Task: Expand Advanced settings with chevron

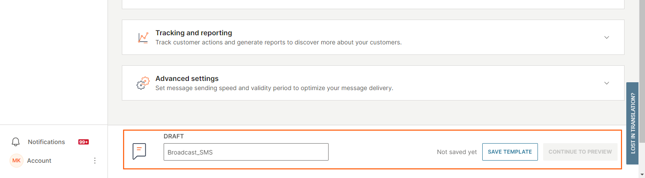Action: point(607,83)
